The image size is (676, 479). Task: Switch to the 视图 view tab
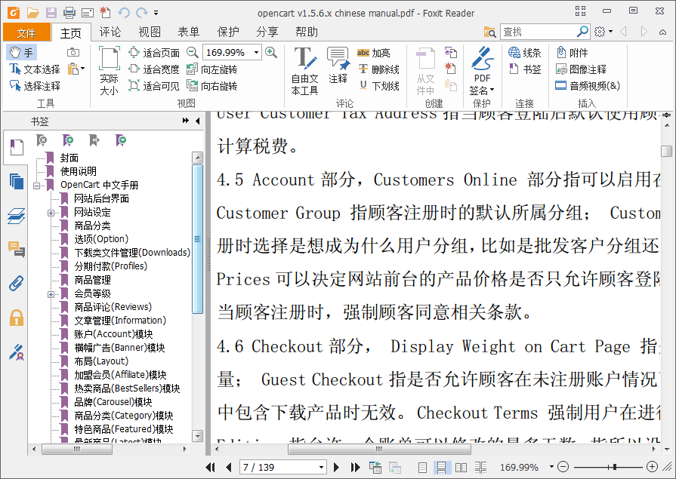pyautogui.click(x=150, y=32)
